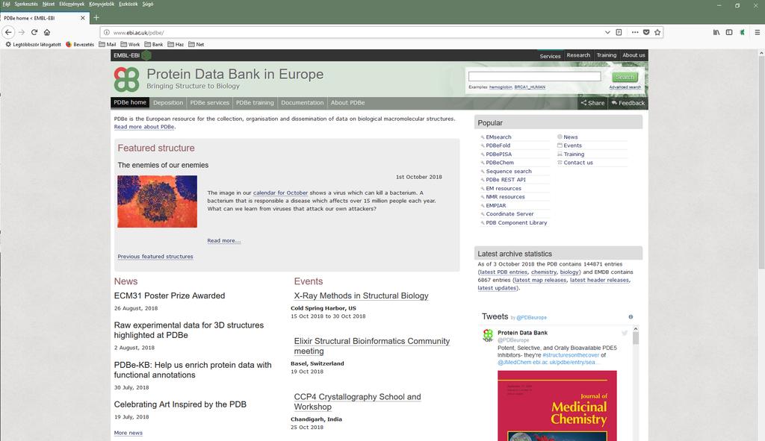
Task: Open the Haz bookmarks folder
Action: [176, 44]
